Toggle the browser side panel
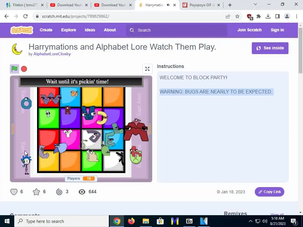 (x=278, y=17)
